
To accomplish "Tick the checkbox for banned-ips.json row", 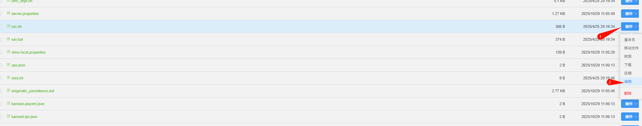I will pyautogui.click(x=0, y=117).
